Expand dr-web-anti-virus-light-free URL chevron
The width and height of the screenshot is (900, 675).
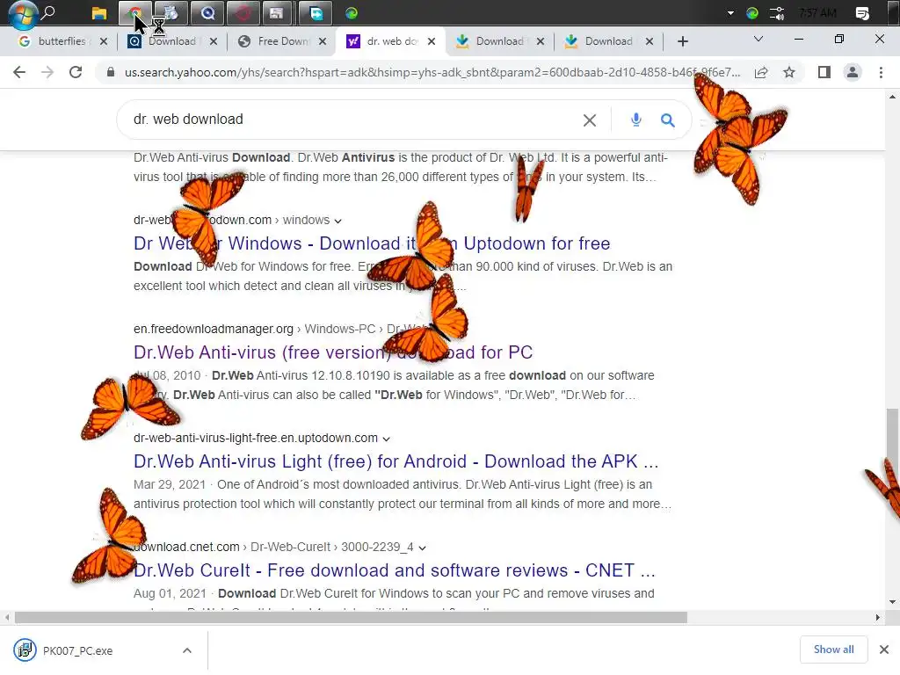[387, 439]
